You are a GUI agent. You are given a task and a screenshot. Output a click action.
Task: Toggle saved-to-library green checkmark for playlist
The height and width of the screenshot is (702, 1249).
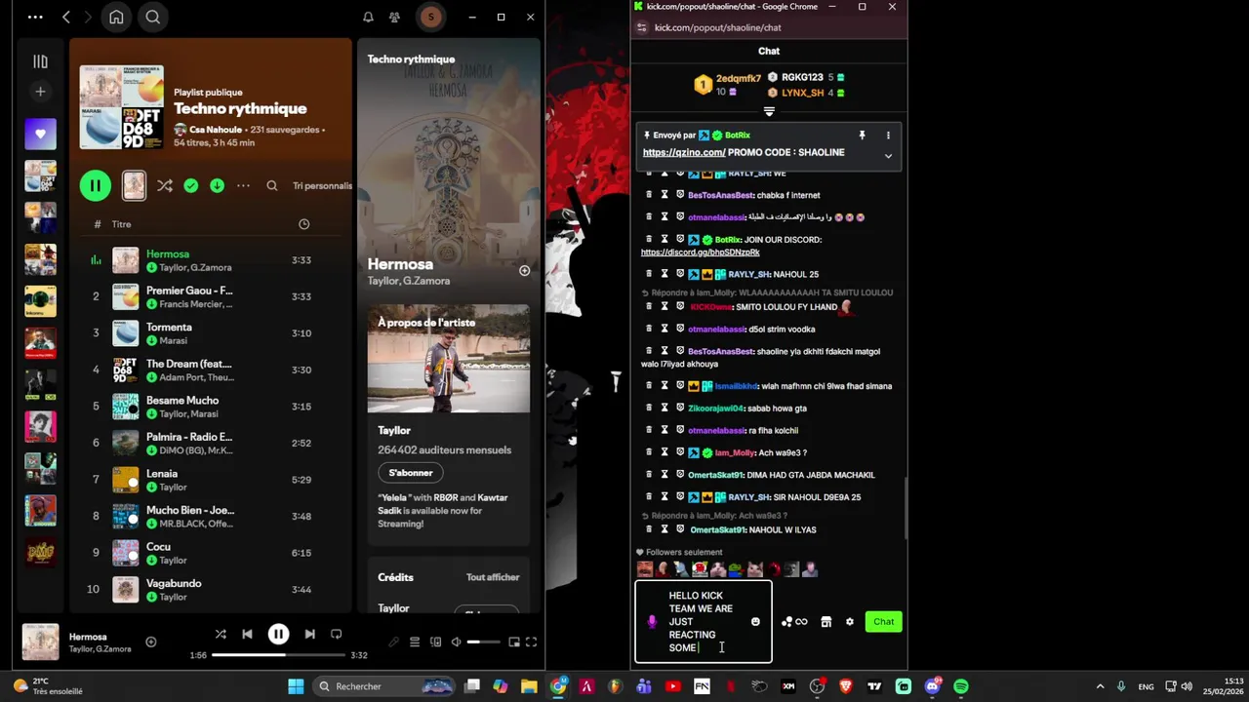191,185
